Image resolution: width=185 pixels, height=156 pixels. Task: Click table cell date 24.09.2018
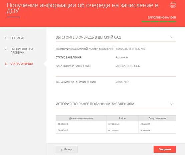63,130
